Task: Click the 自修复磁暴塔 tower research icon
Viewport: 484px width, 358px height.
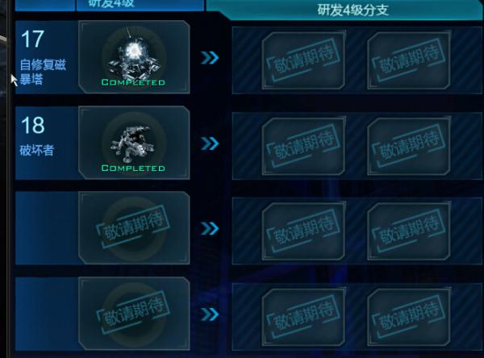Action: (x=134, y=56)
